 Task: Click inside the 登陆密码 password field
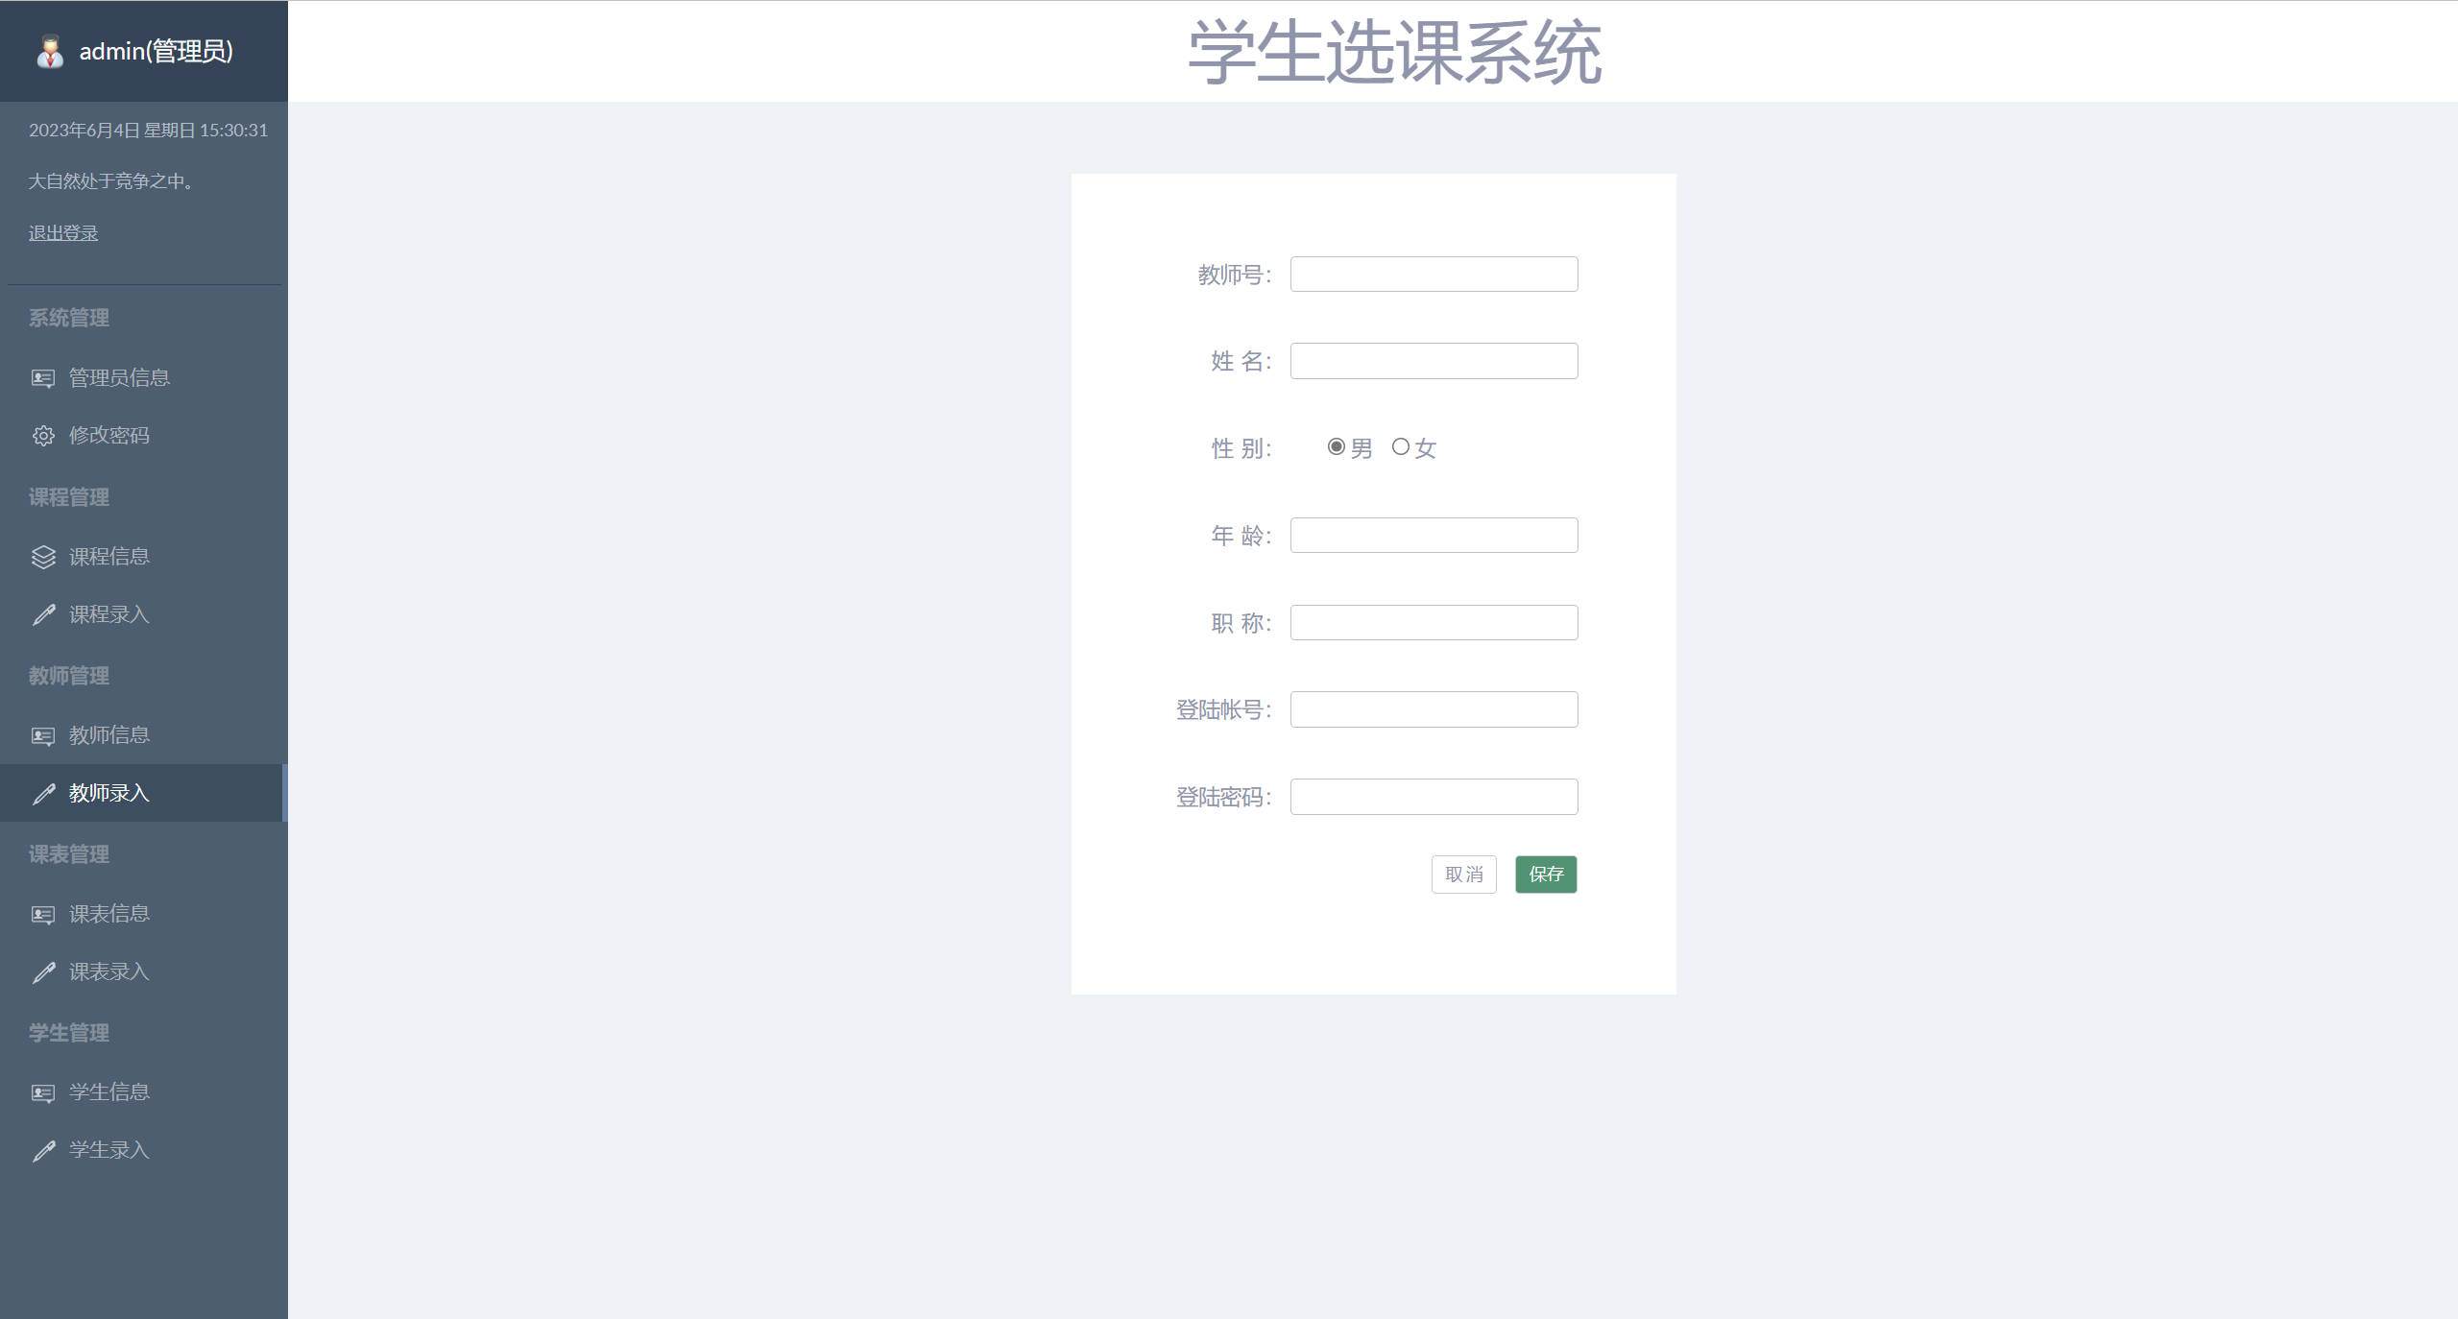point(1434,796)
